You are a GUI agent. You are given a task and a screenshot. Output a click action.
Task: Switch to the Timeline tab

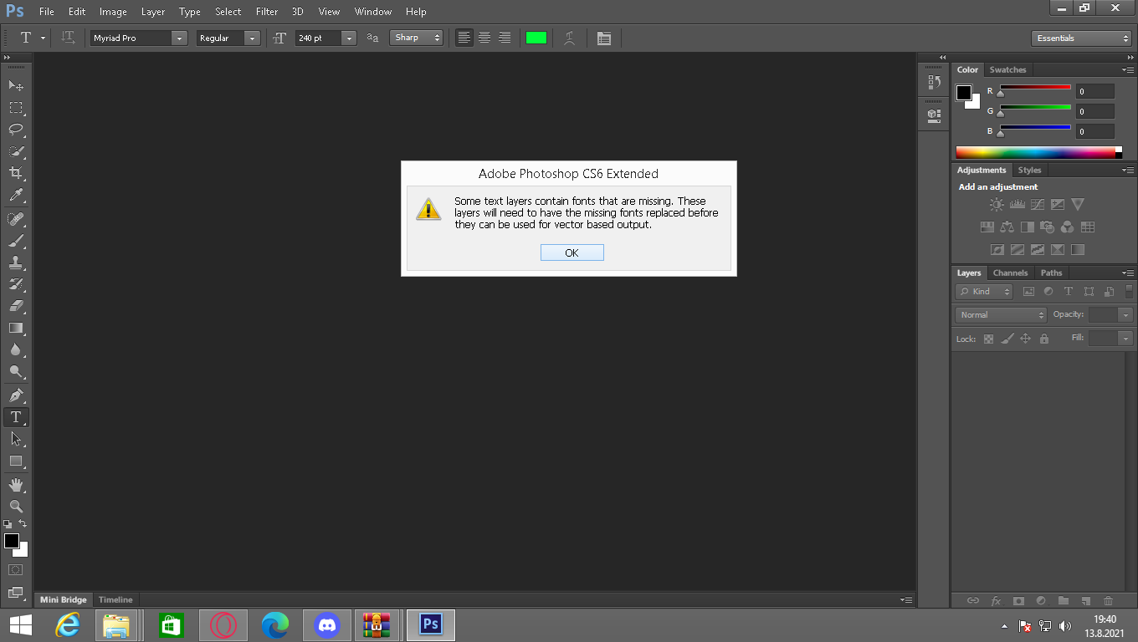click(x=115, y=599)
